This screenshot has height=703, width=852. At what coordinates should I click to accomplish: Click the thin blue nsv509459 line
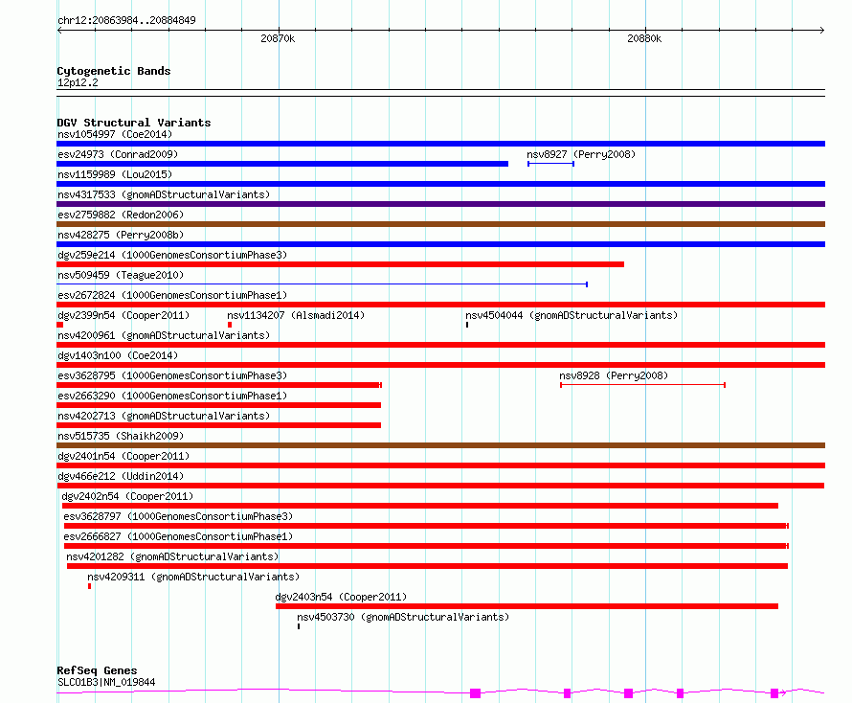[x=323, y=284]
